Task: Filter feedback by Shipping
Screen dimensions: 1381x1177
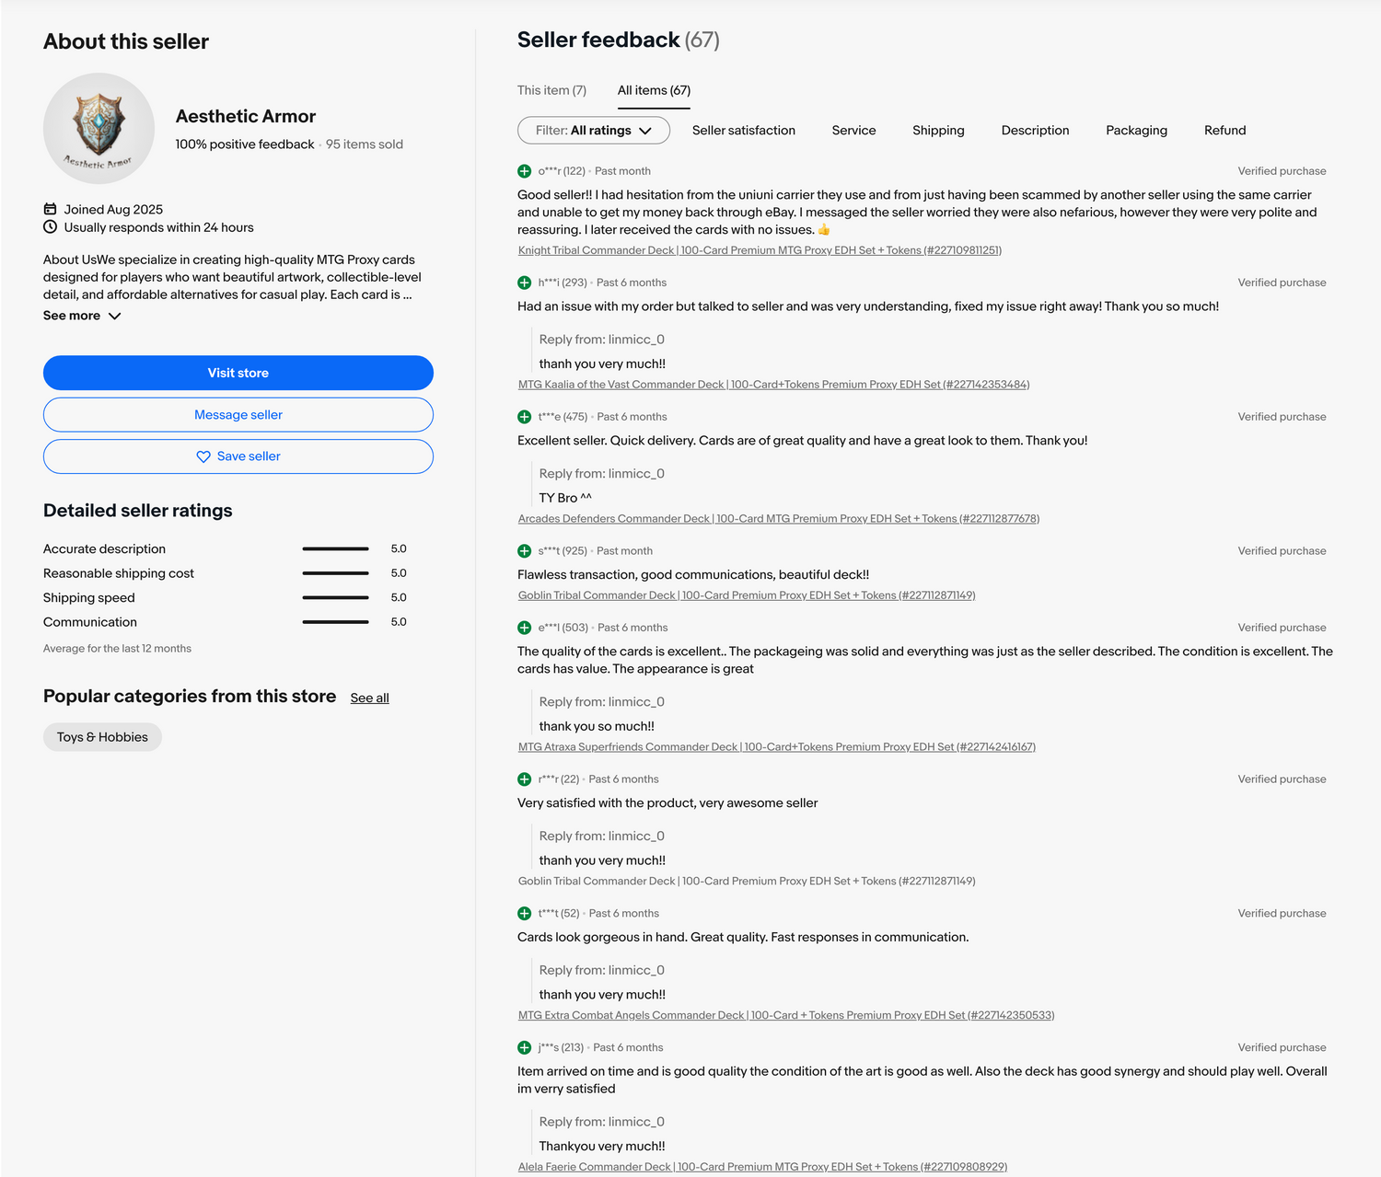Action: pos(938,131)
